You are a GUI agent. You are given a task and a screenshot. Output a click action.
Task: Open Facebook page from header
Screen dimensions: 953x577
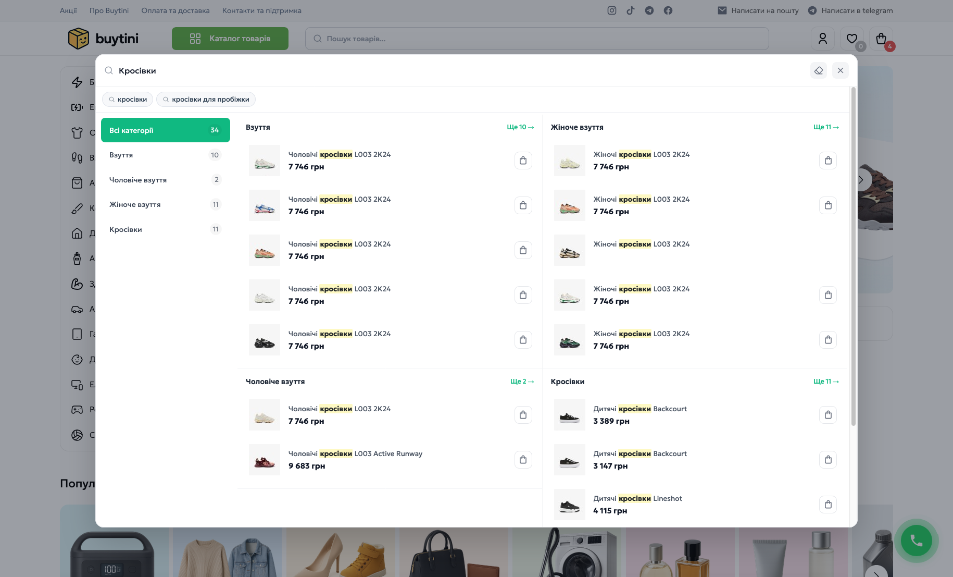coord(668,10)
